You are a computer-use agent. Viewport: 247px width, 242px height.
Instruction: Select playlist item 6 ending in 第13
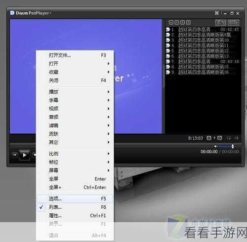click(x=203, y=56)
